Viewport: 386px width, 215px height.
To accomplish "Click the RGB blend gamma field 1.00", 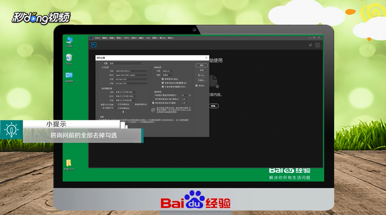I will tap(184, 99).
